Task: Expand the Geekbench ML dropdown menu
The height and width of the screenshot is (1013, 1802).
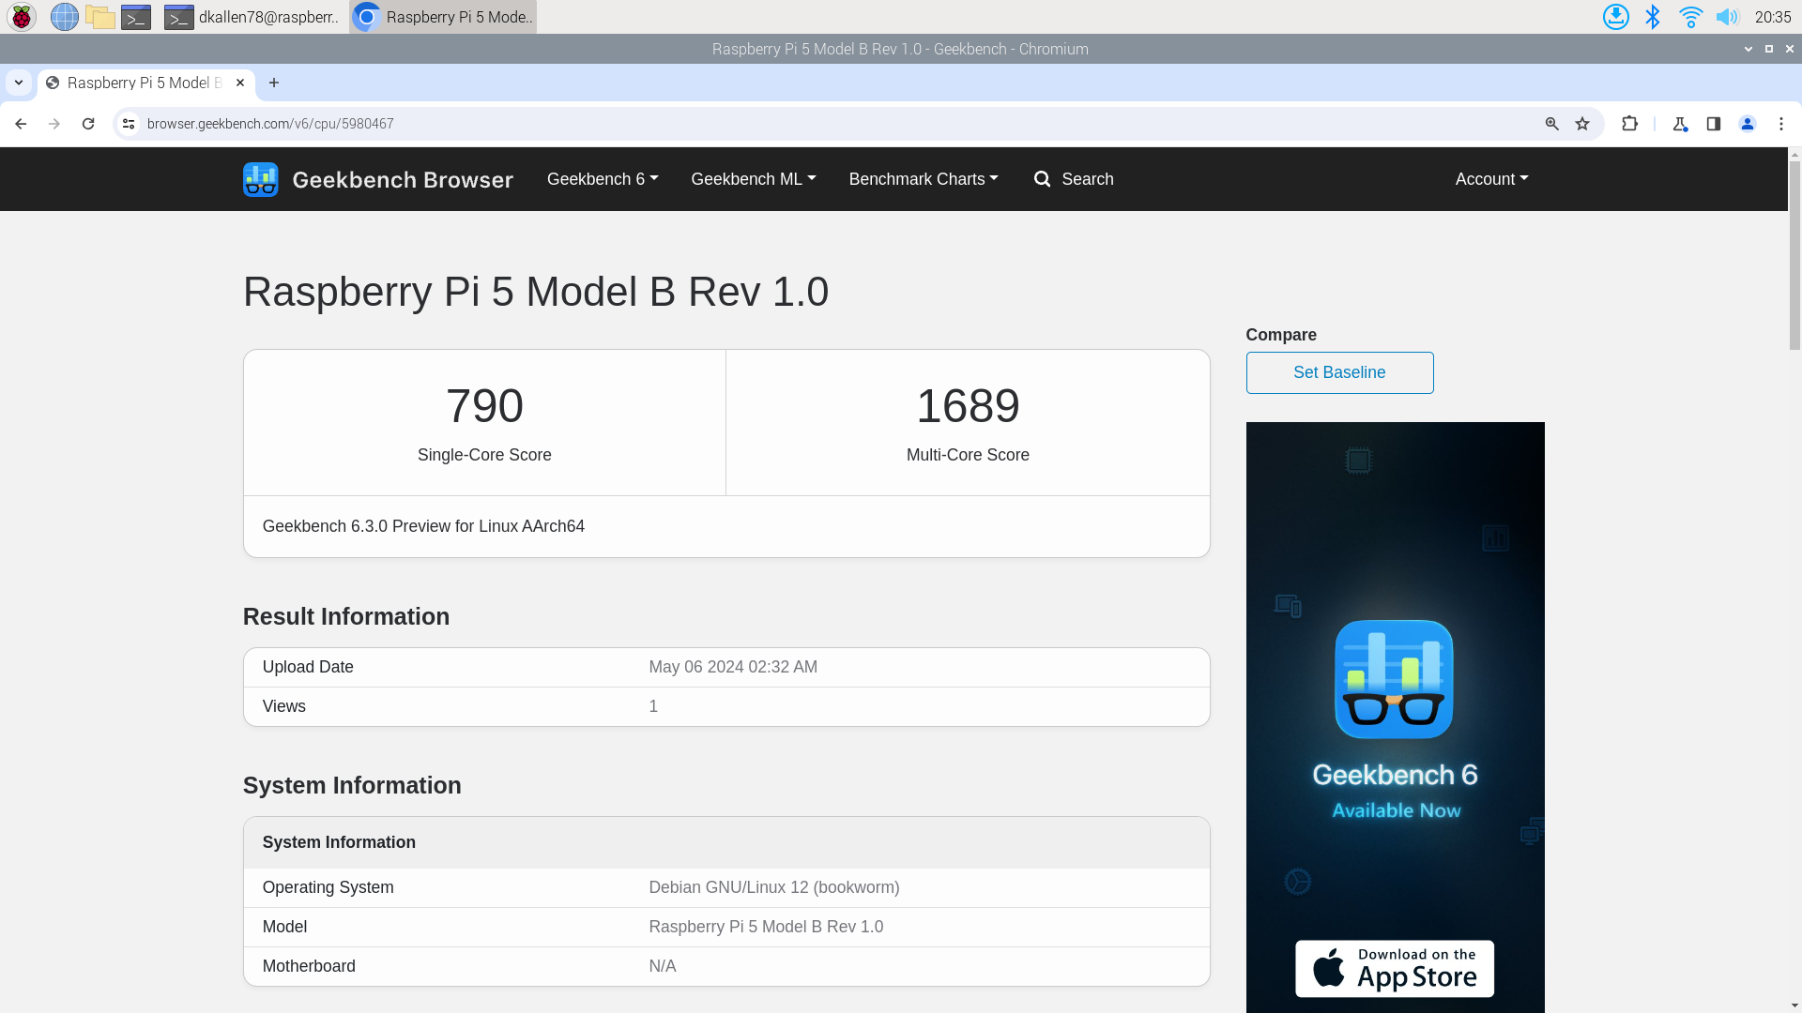Action: click(754, 179)
